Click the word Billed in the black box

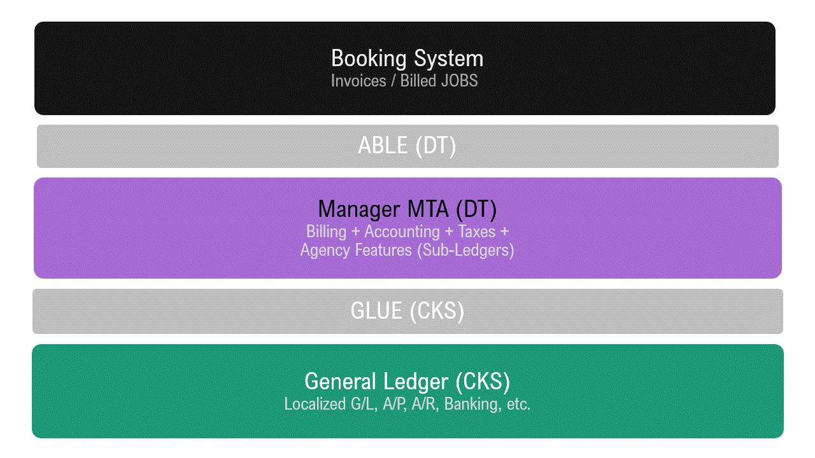(x=417, y=81)
